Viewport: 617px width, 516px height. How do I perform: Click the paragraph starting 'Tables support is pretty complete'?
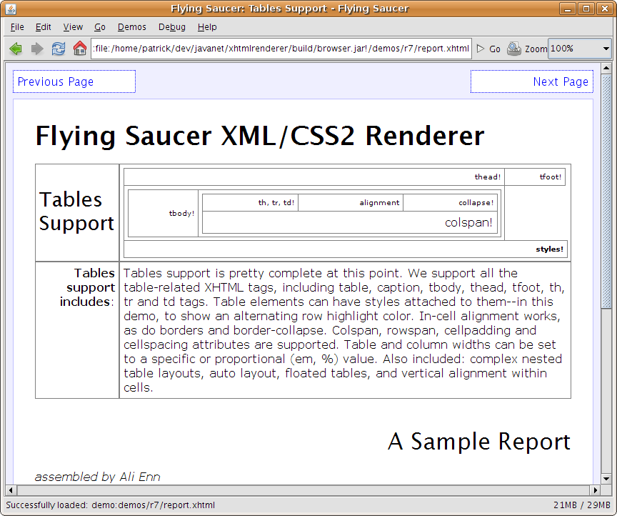[x=344, y=330]
